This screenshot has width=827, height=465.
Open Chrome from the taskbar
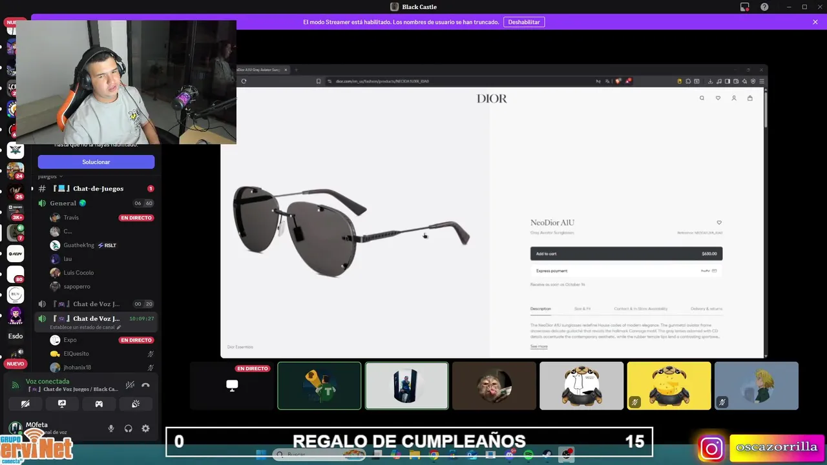[434, 455]
